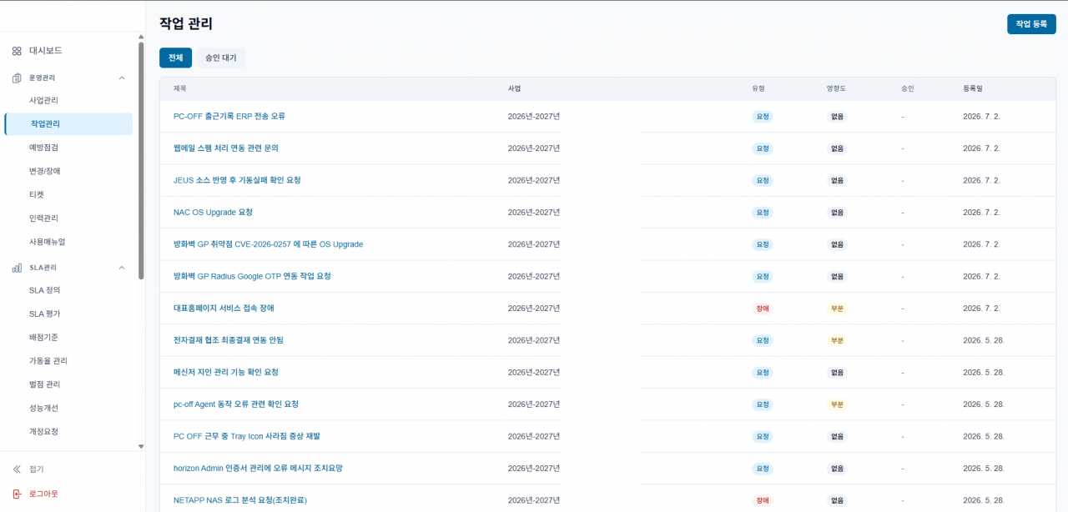Collapse the SLA관리 section chevron
This screenshot has height=512, width=1068.
pyautogui.click(x=122, y=268)
